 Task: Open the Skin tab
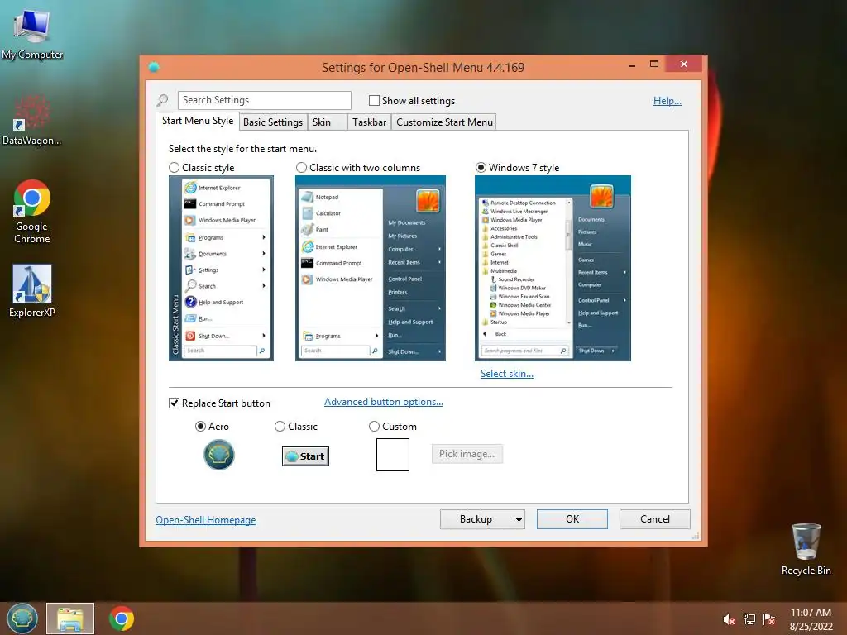[x=327, y=122]
